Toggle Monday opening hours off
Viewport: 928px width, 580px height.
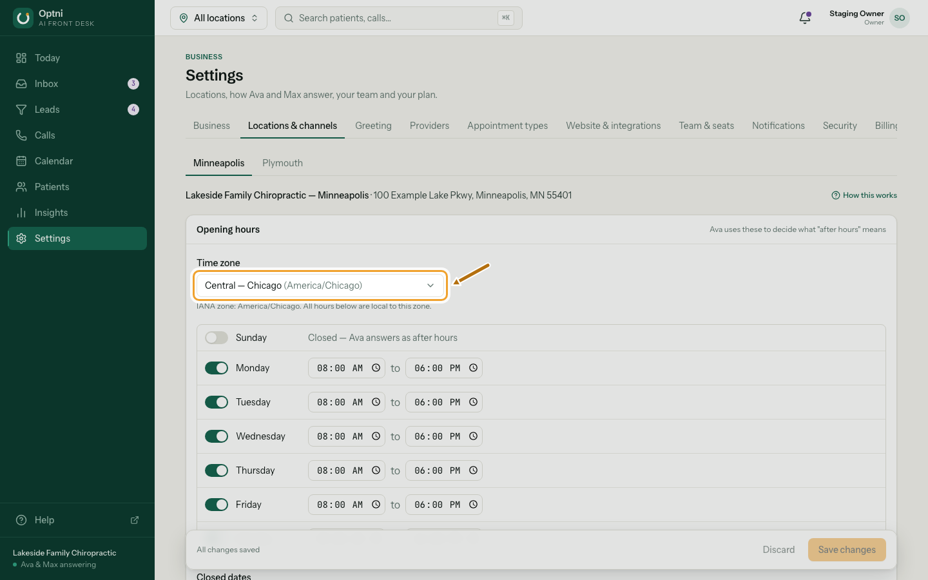pos(217,368)
